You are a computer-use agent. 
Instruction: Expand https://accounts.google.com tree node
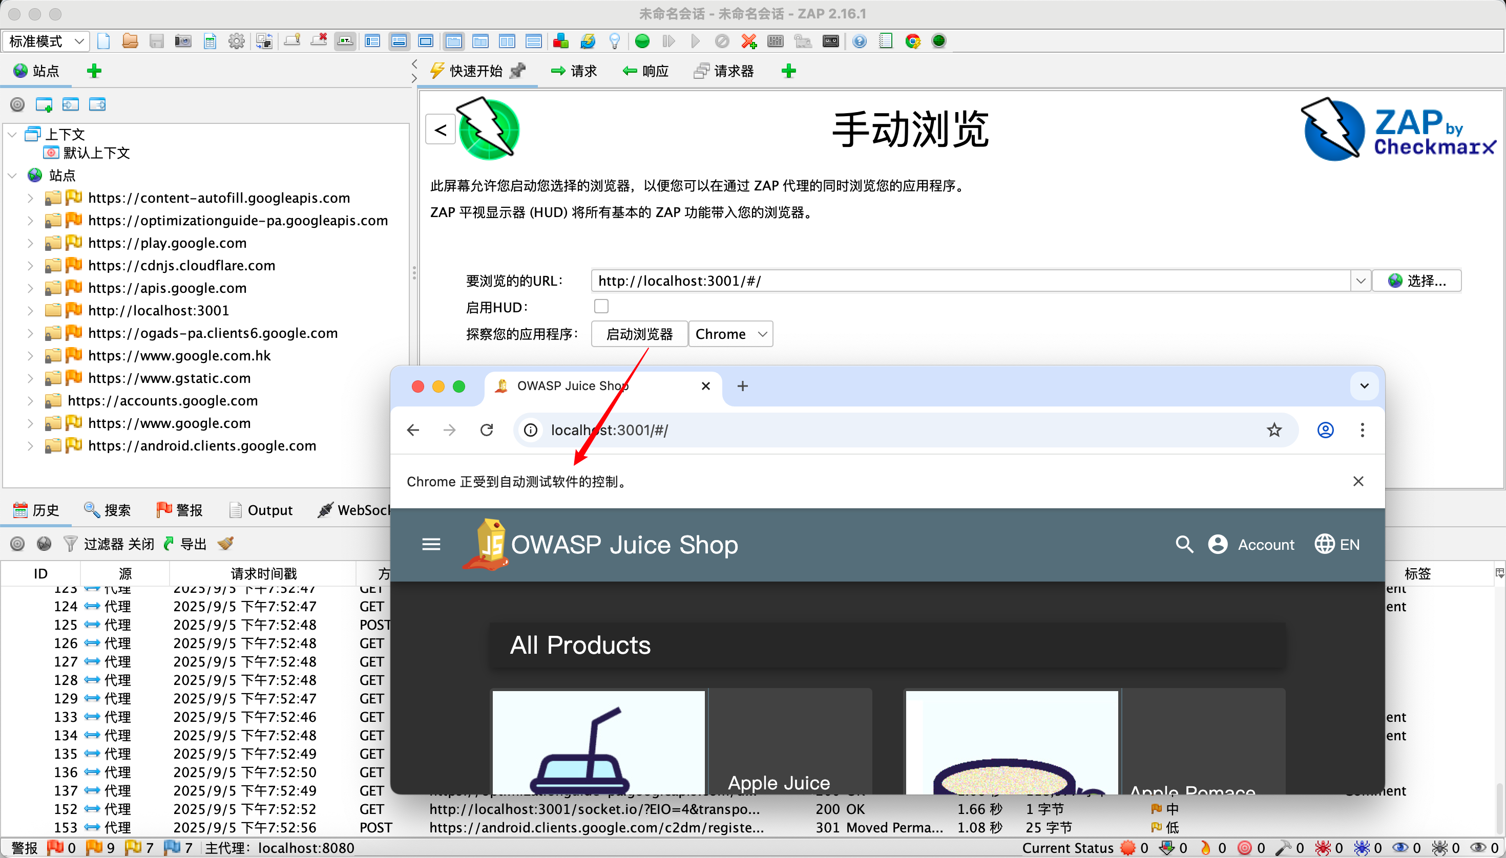click(x=31, y=401)
